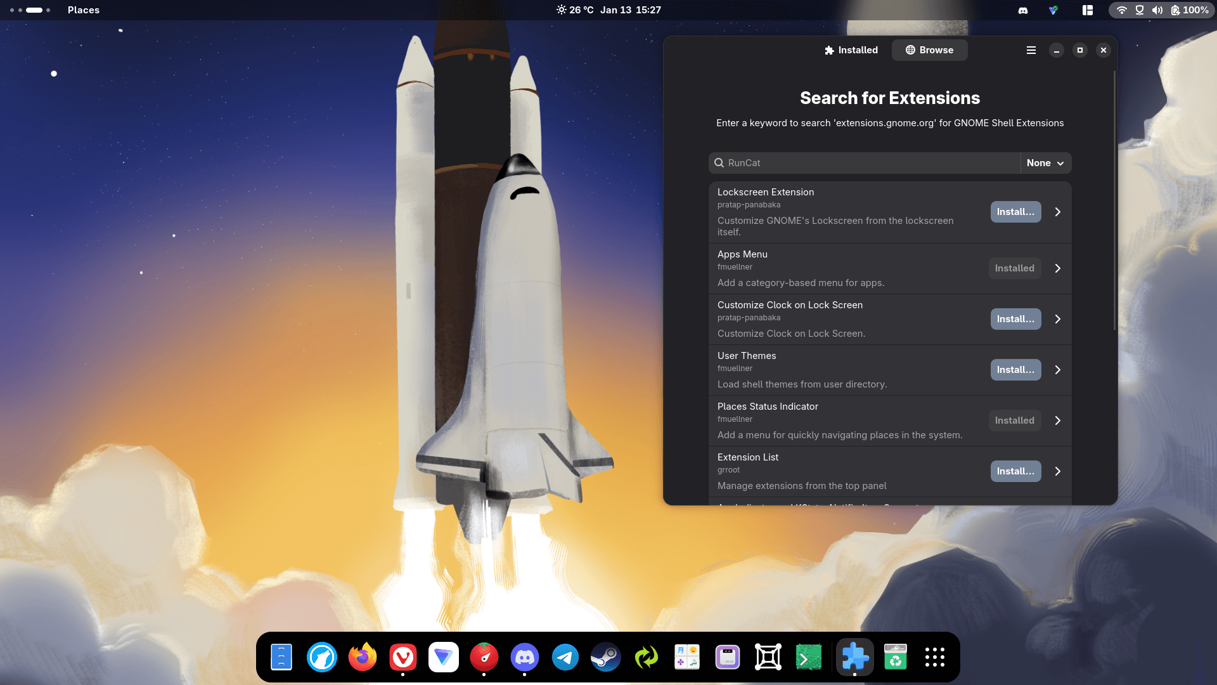This screenshot has height=685, width=1217.
Task: Install the Extension List extension
Action: tap(1015, 471)
